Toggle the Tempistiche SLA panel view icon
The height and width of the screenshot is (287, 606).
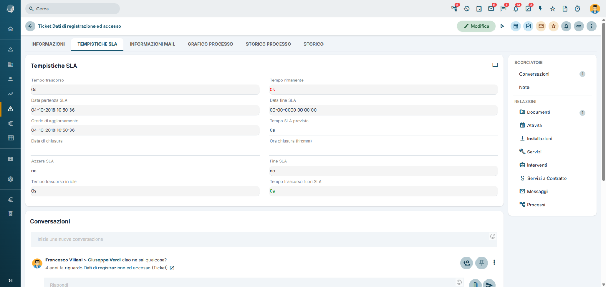coord(495,65)
